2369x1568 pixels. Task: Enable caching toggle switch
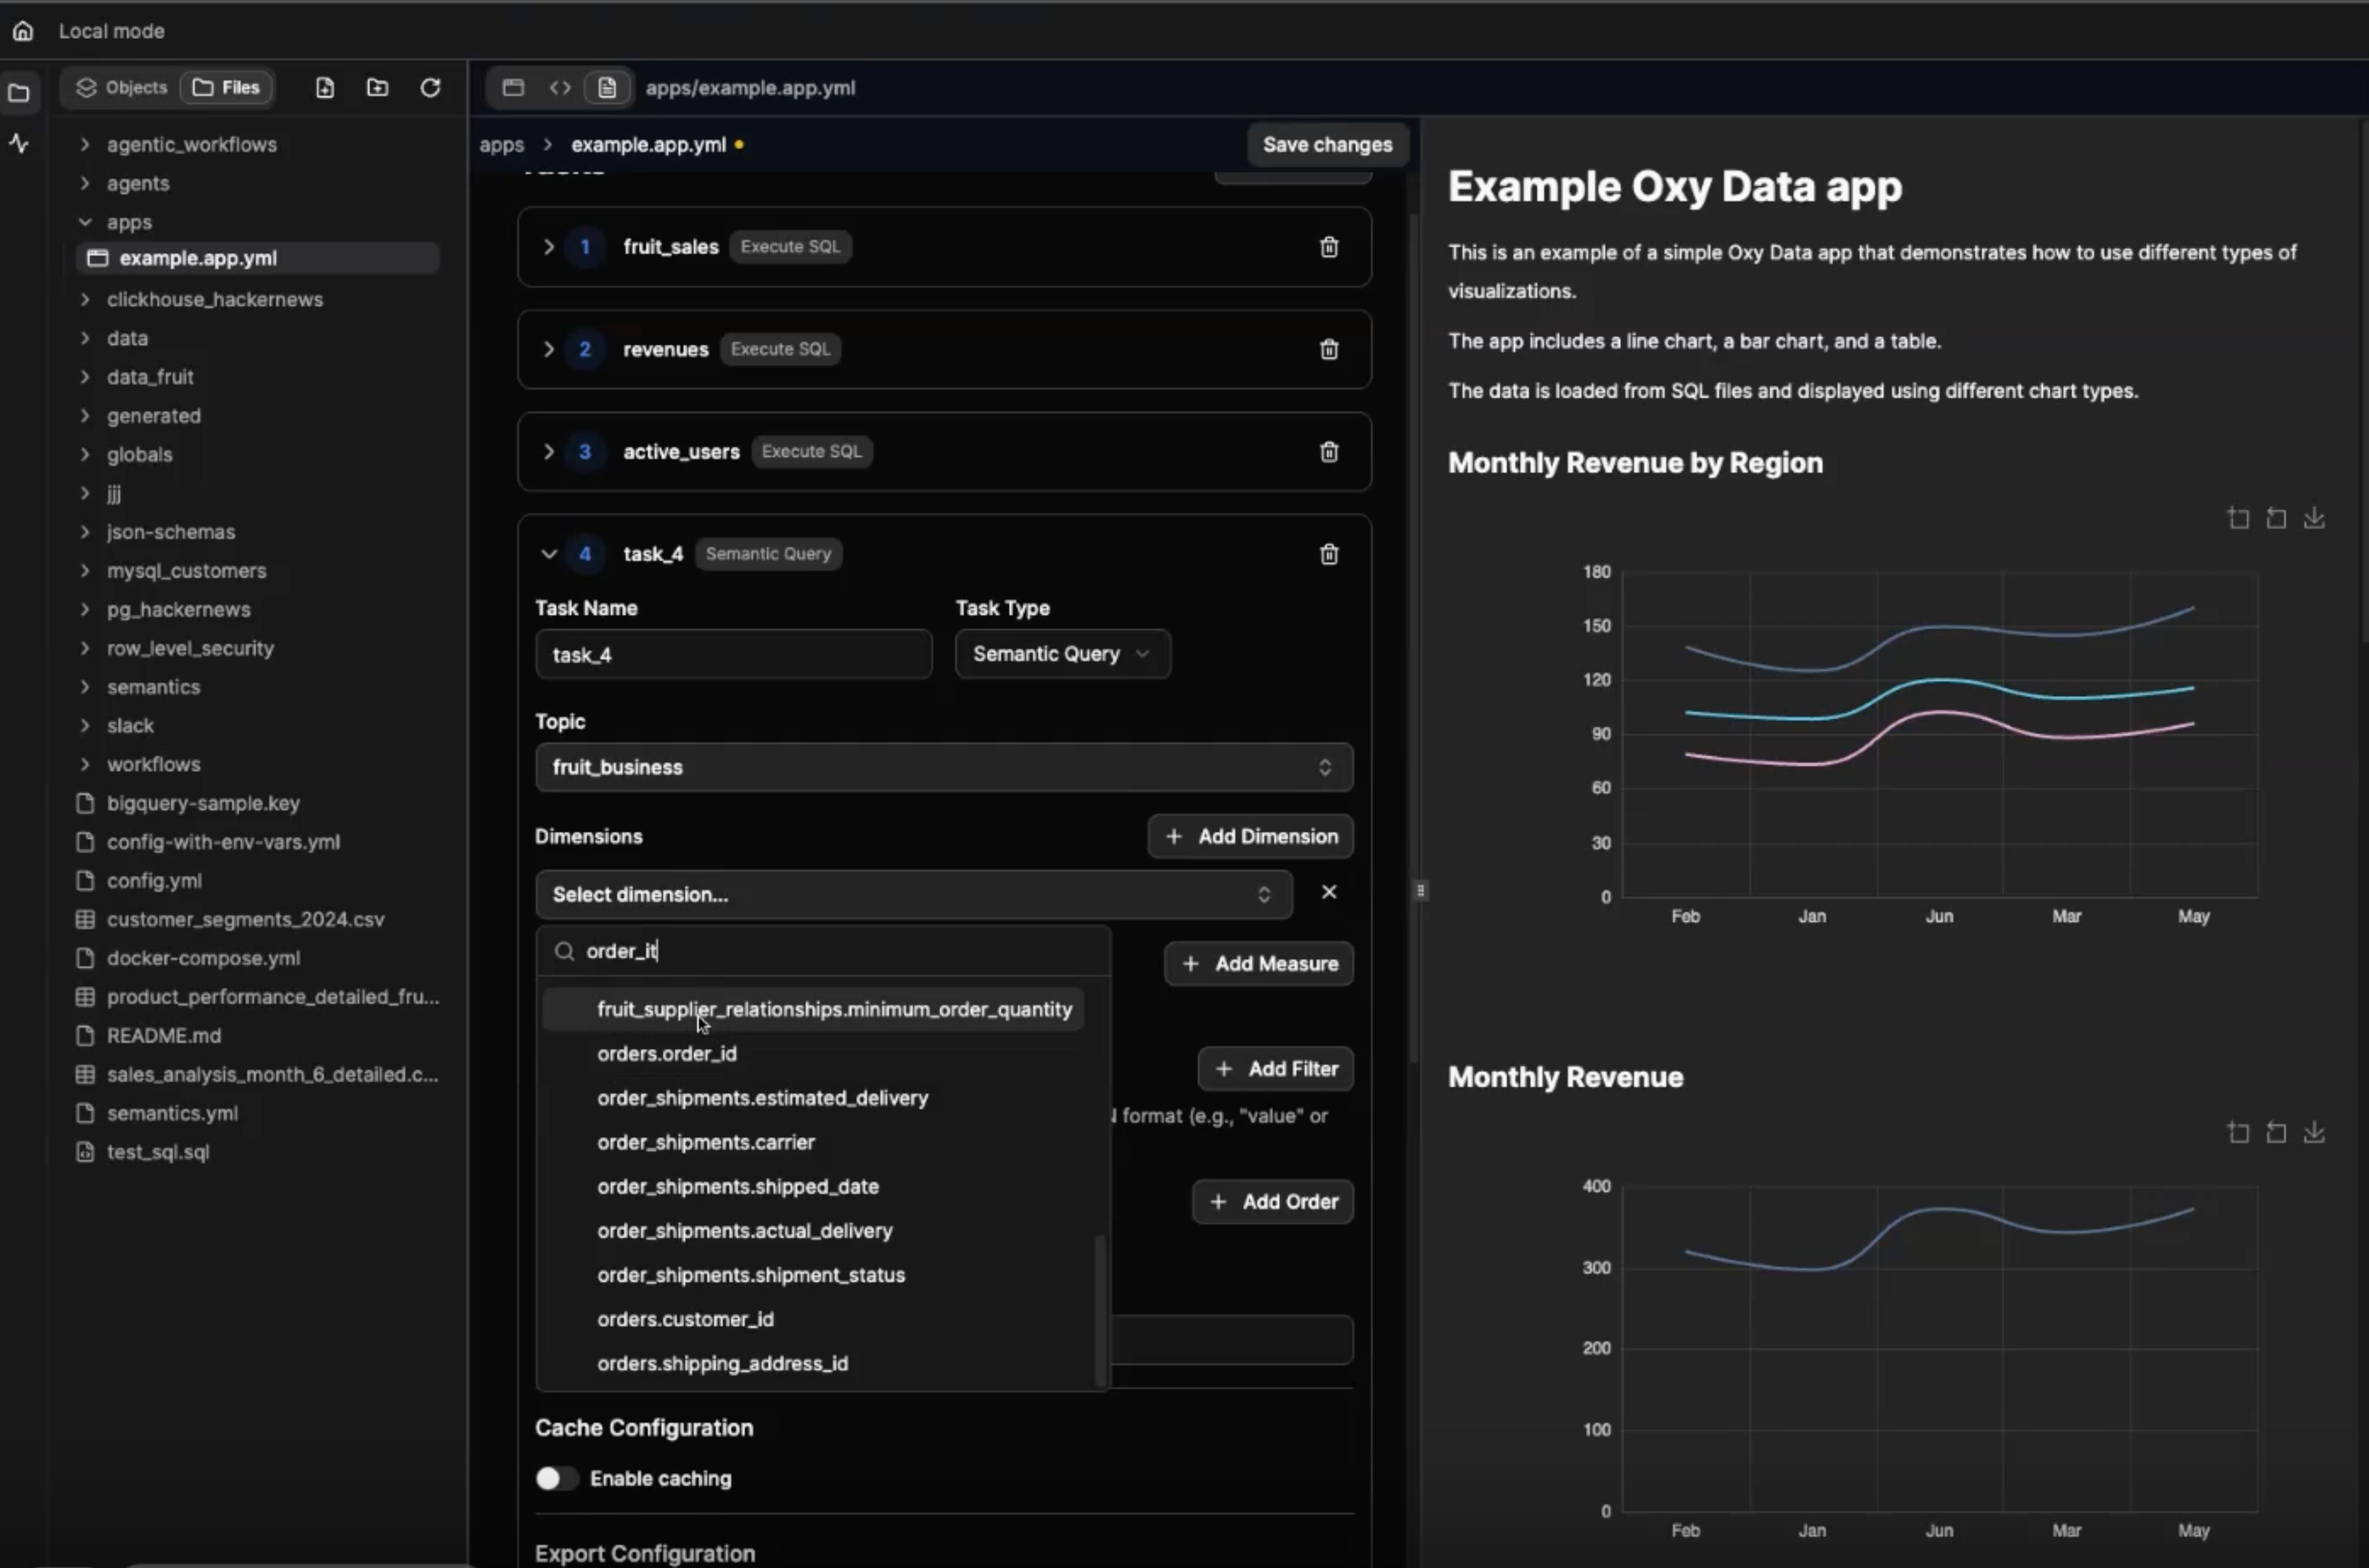pyautogui.click(x=556, y=1478)
